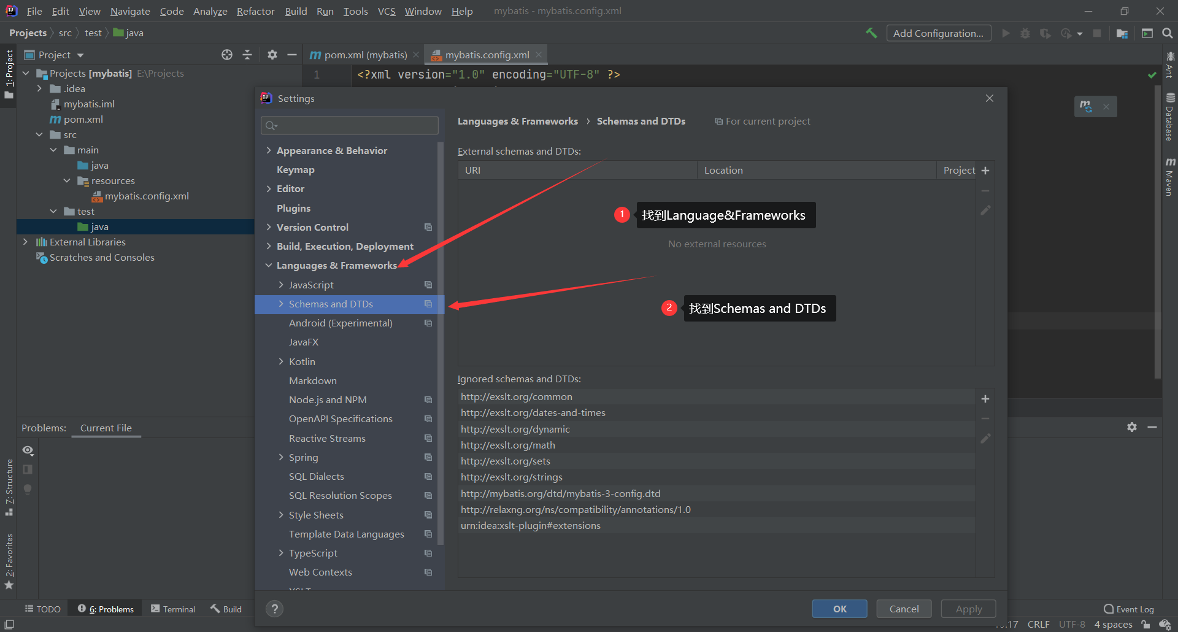1178x632 pixels.
Task: Select http://mybatis.org/dtd/mybatis-3-config.dtd ignored entry
Action: pos(717,493)
